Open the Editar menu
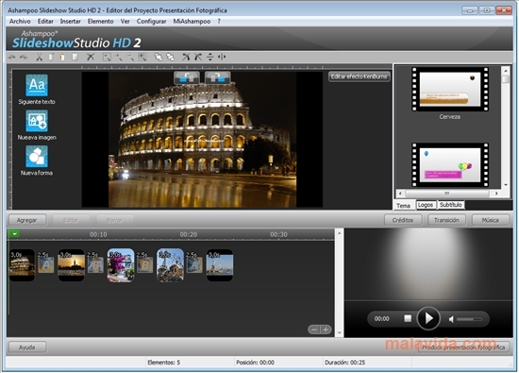The image size is (519, 373). [45, 21]
